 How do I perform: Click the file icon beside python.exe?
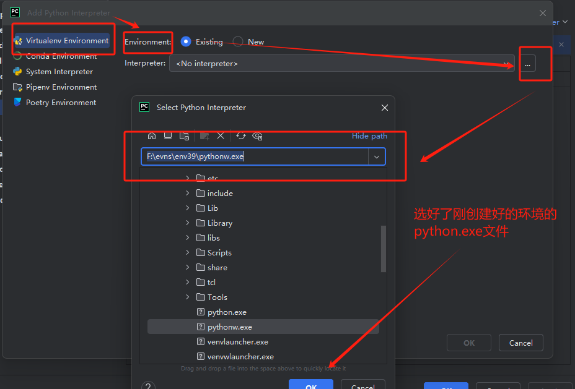[x=201, y=312]
